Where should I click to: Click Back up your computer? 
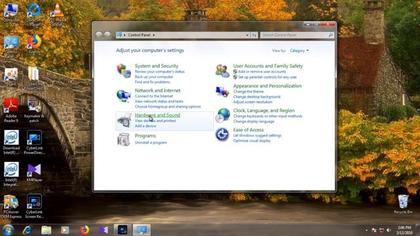[x=154, y=77]
